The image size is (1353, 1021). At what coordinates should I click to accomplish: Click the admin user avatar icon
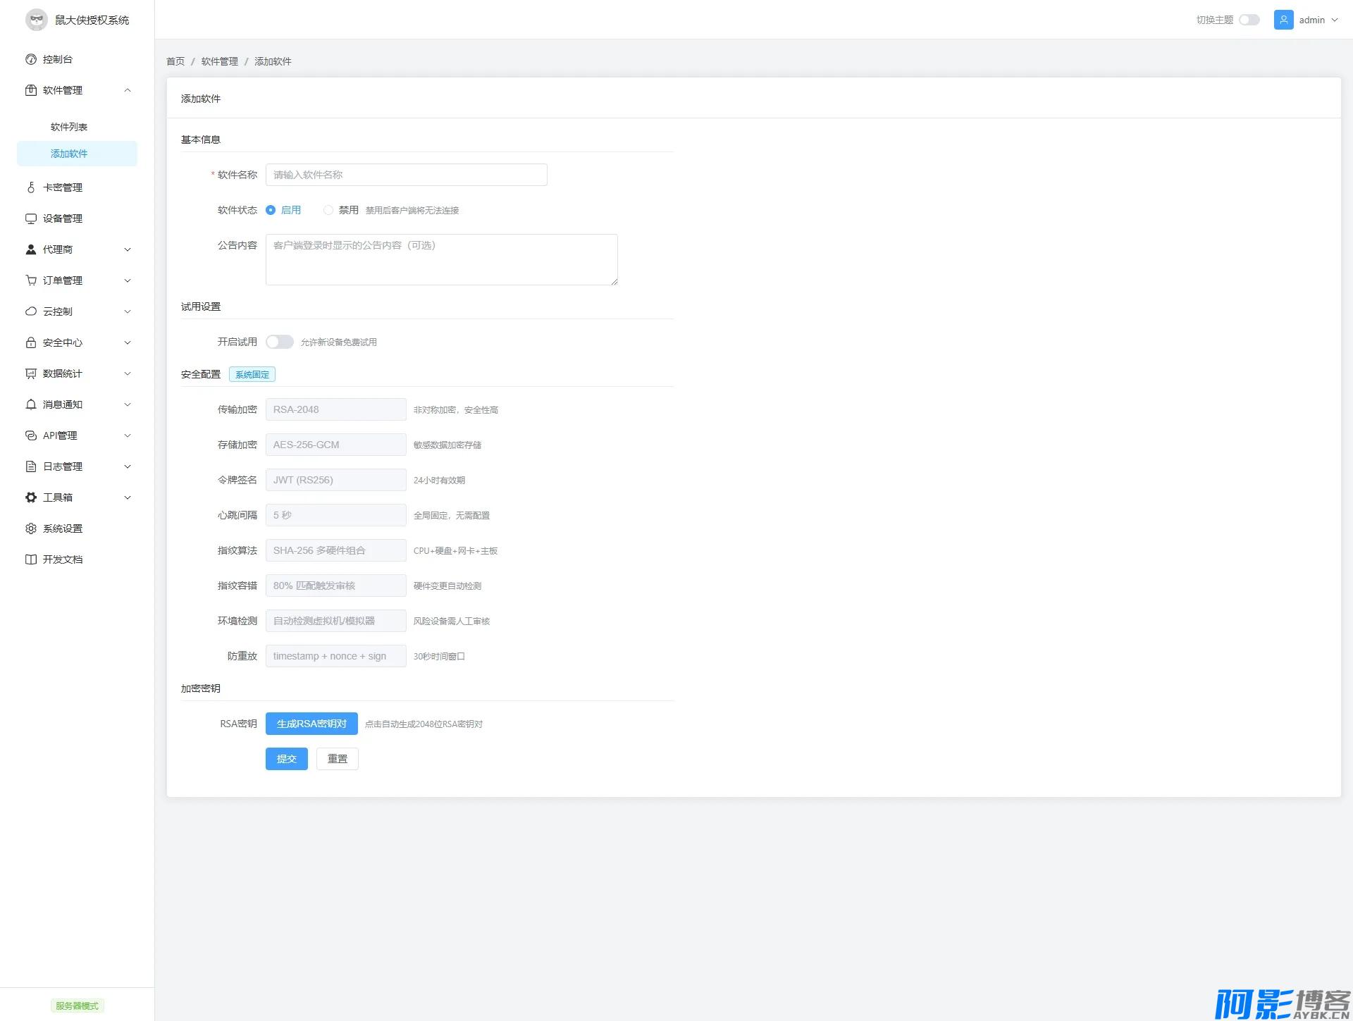click(1283, 20)
